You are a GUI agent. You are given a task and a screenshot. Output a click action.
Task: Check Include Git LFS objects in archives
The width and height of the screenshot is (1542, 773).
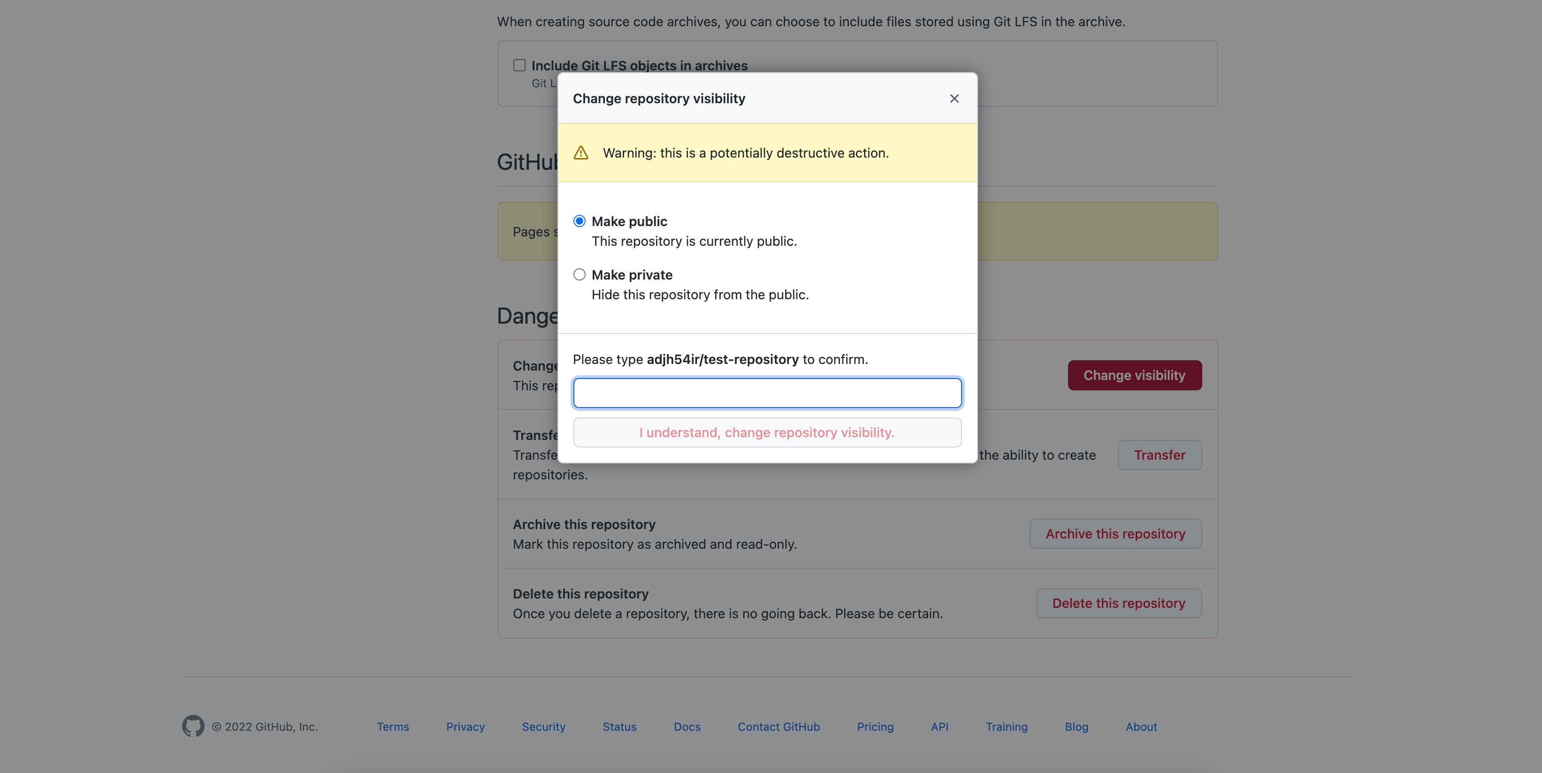(x=519, y=65)
